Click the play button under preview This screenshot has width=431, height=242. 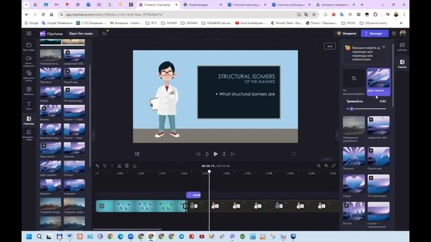pyautogui.click(x=215, y=154)
